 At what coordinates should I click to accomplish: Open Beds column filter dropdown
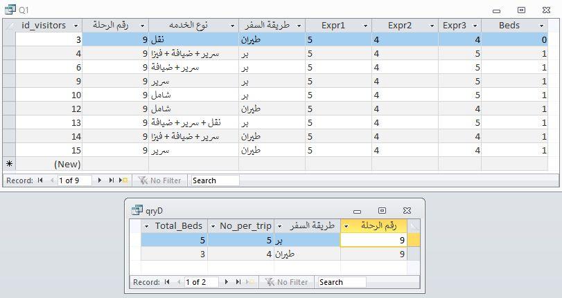click(x=542, y=26)
